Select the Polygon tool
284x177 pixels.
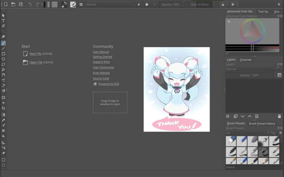coord(3,64)
